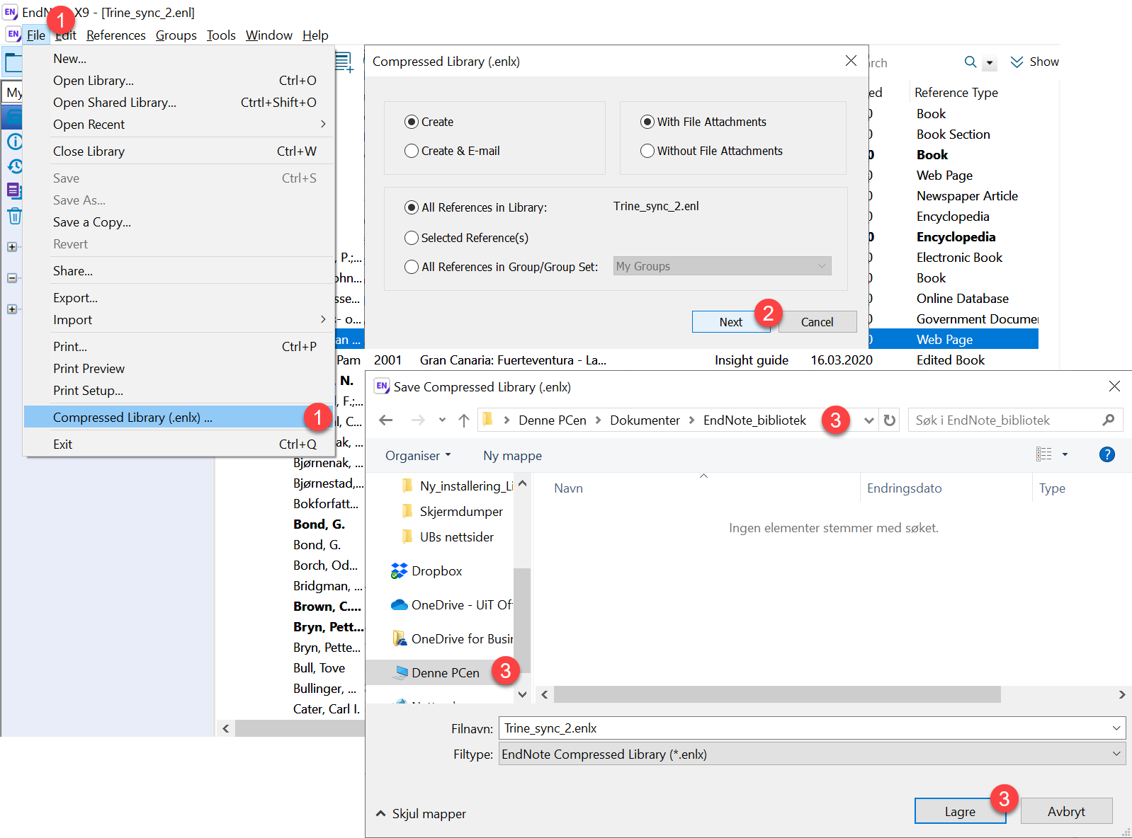The image size is (1132, 838).
Task: Choose Compressed Library (.enlx) menu entry
Action: coord(132,418)
